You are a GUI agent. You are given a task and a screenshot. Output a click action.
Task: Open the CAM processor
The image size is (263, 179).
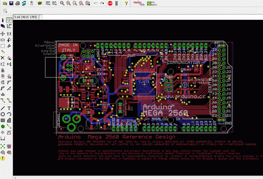(x=24, y=3)
